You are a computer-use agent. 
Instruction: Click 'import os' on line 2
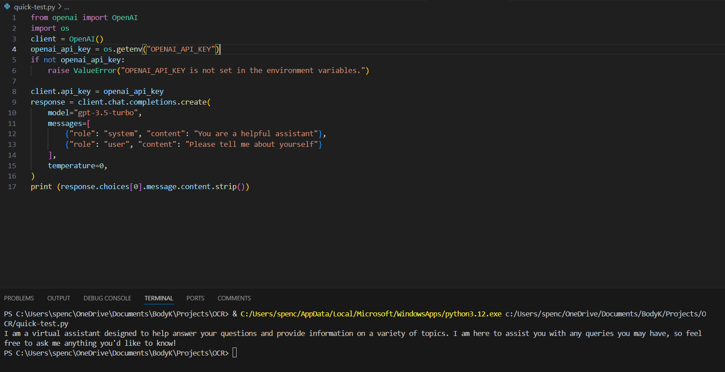(50, 28)
